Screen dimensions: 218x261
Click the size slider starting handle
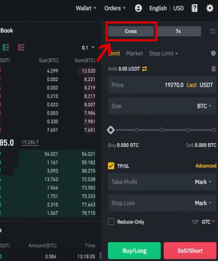pyautogui.click(x=111, y=130)
